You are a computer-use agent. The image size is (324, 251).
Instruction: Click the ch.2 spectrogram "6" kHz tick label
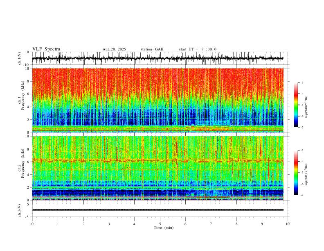29,162
